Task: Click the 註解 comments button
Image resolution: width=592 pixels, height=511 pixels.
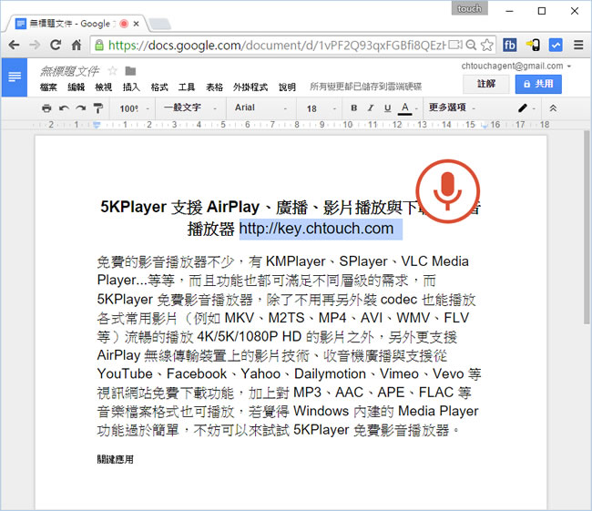Action: pyautogui.click(x=486, y=84)
